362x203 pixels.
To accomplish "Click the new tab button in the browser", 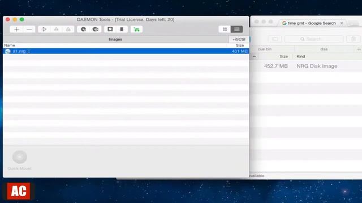I will click(354, 23).
